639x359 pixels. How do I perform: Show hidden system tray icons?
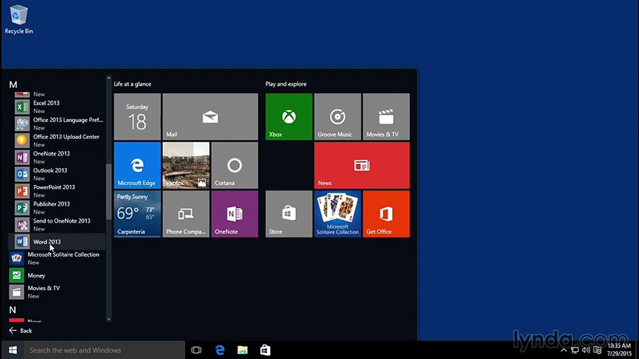pos(564,350)
